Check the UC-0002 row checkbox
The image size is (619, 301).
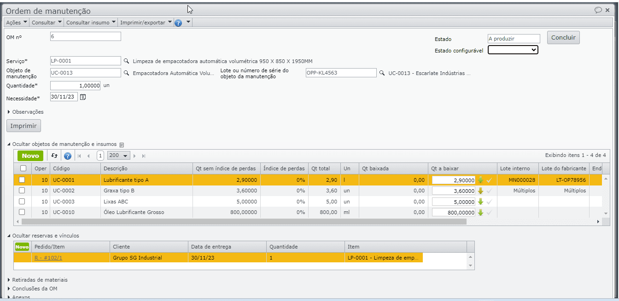click(22, 191)
